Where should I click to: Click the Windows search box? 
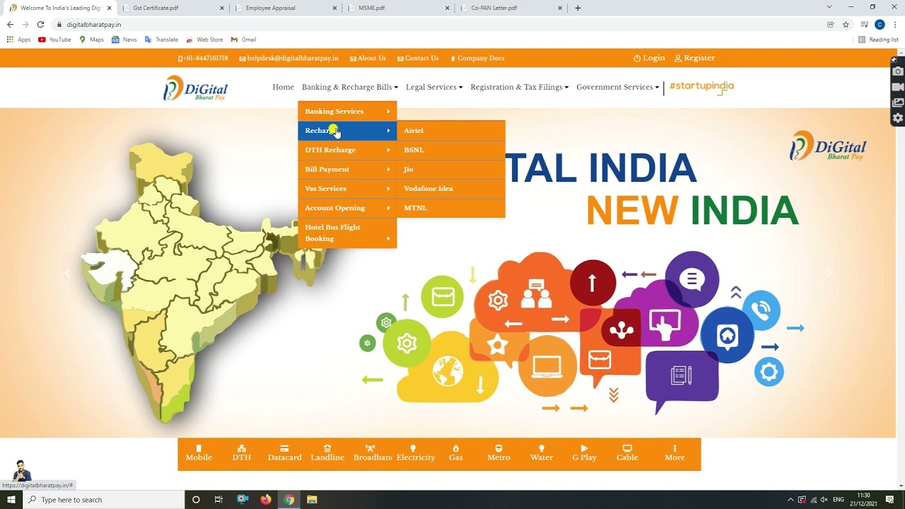(104, 500)
